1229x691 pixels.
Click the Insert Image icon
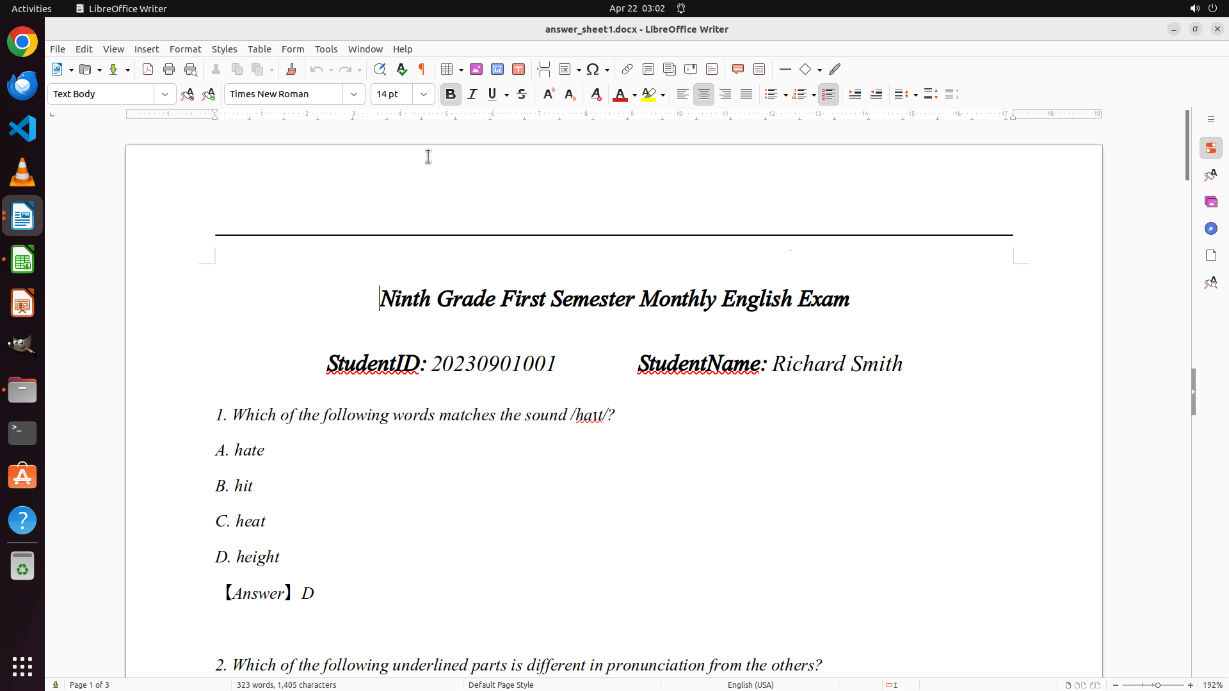(476, 69)
